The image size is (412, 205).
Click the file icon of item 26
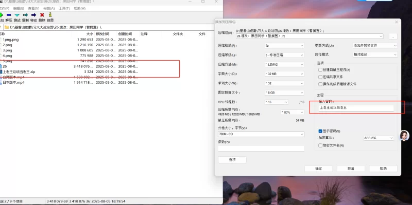[1, 66]
